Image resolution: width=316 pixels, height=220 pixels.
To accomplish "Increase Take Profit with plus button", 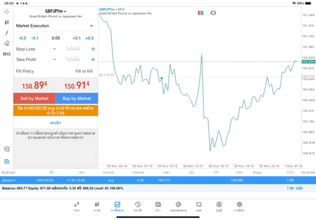I will coord(93,60).
